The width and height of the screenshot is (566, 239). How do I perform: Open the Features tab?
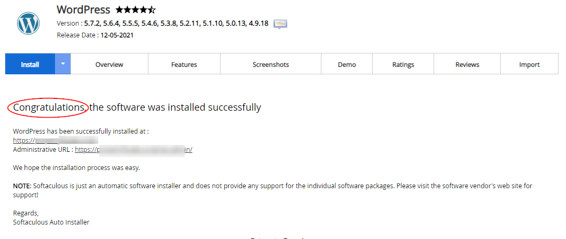tap(184, 64)
